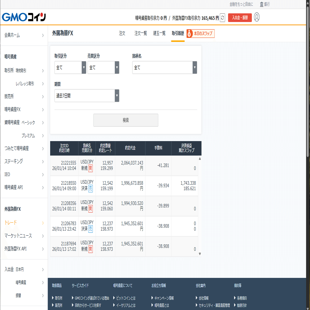Click the 検索 search button
Image resolution: width=310 pixels, height=310 pixels.
coord(126,120)
